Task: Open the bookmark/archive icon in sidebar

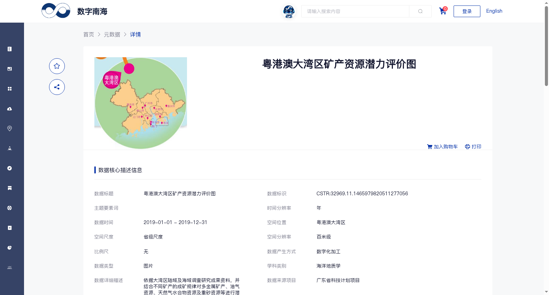Action: [10, 188]
